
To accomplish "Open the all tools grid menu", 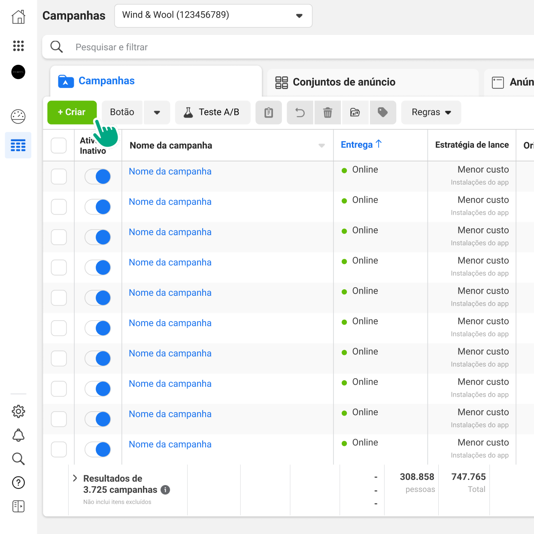I will (x=18, y=46).
